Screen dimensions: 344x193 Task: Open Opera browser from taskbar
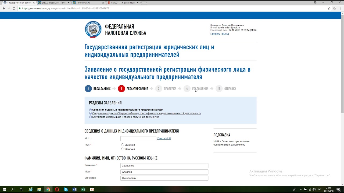[x=57, y=190]
